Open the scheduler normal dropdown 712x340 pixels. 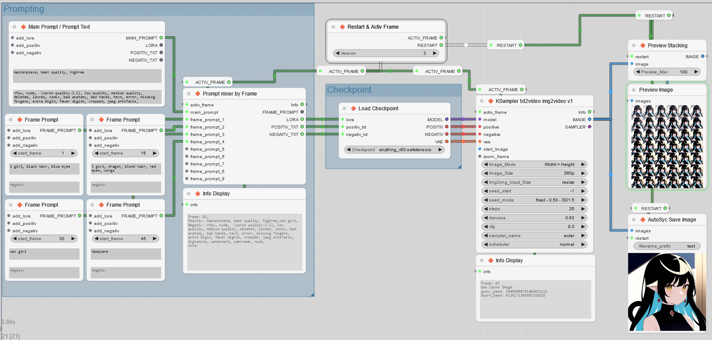[x=534, y=244]
